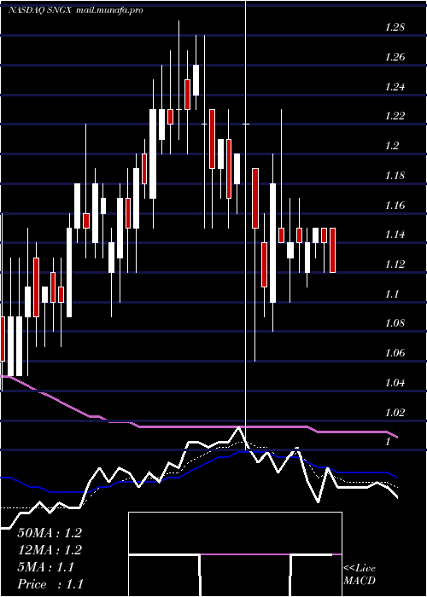Click the 1.24 price axis label
Image resolution: width=427 pixels, height=597 pixels.
click(395, 87)
